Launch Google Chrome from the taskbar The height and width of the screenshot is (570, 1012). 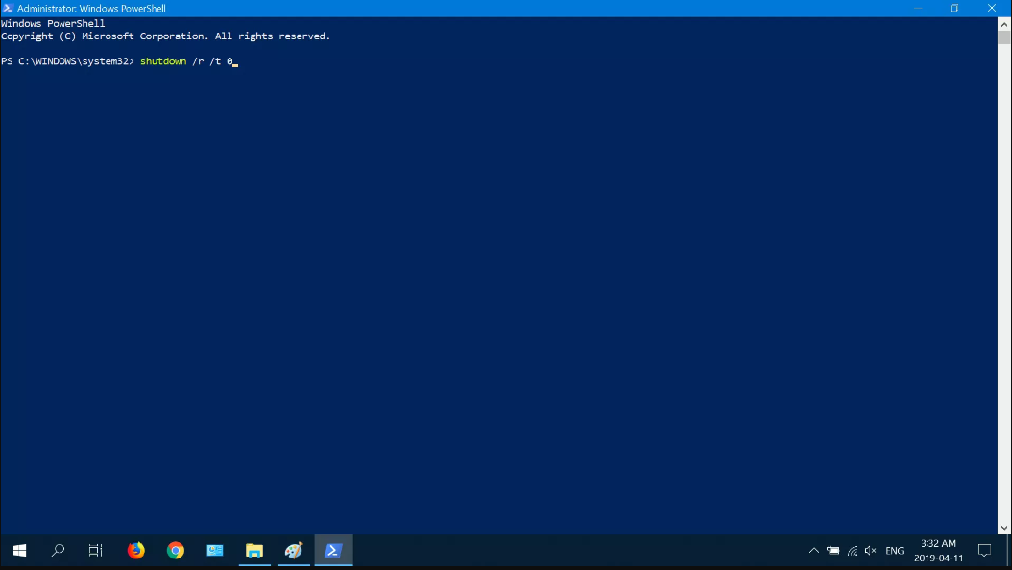(x=176, y=550)
